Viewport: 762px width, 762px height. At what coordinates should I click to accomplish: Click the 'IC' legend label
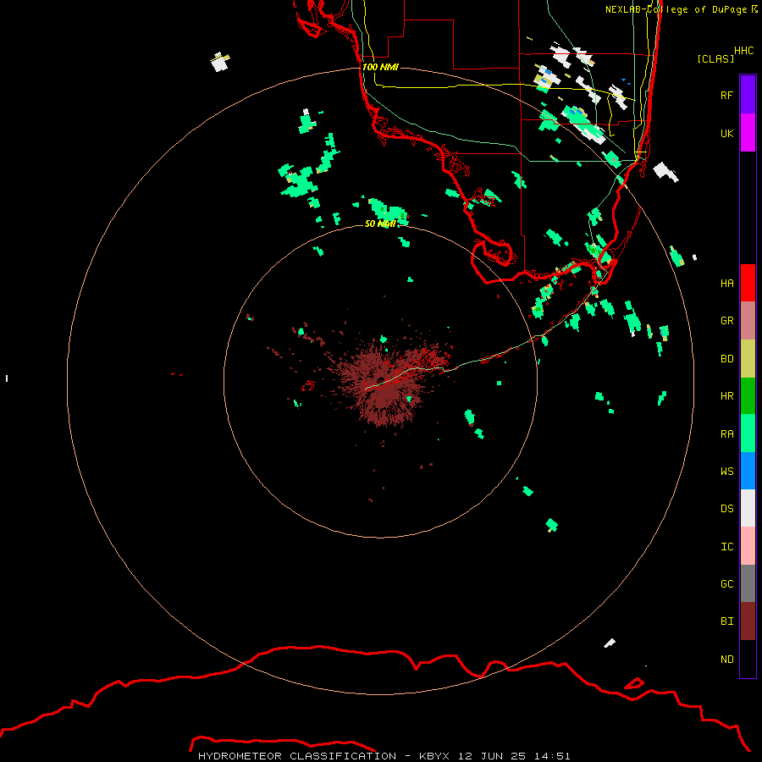[x=726, y=546]
